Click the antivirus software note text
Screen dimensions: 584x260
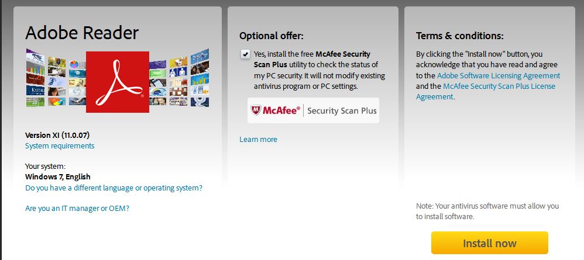487,211
